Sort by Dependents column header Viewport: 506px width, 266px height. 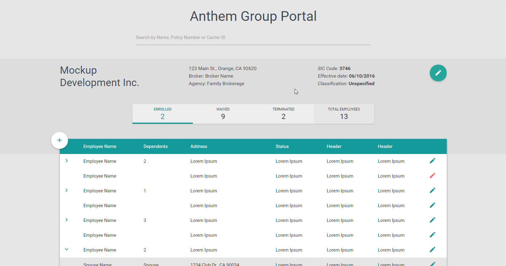(155, 146)
